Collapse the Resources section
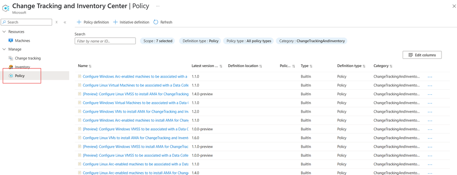Image resolution: width=457 pixels, height=175 pixels. pos(4,31)
